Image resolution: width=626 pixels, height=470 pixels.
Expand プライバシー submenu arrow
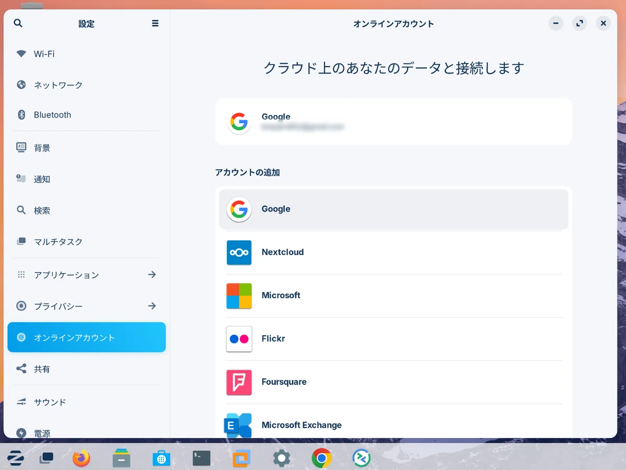pos(152,306)
